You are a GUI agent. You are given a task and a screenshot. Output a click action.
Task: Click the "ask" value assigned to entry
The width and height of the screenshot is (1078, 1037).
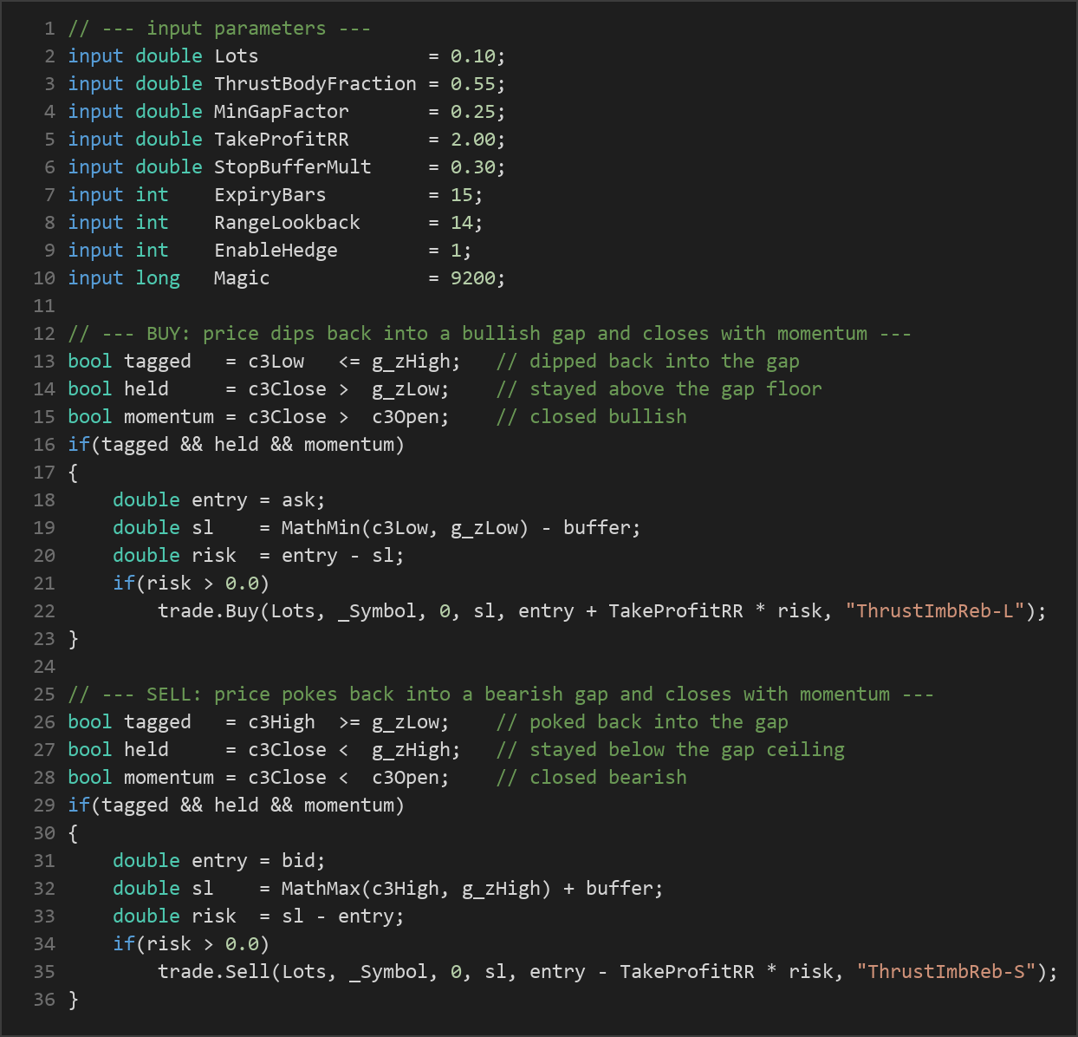(298, 500)
